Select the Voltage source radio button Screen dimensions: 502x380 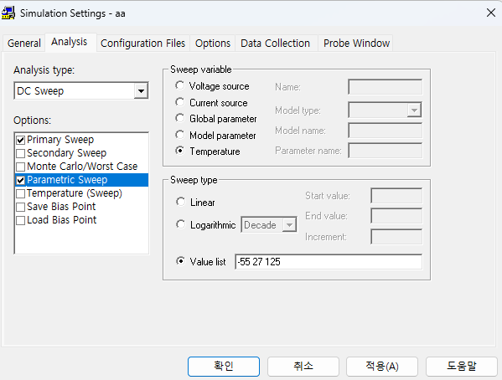(x=180, y=85)
